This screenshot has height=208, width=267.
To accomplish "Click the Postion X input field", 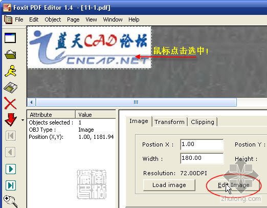I will point(202,144).
